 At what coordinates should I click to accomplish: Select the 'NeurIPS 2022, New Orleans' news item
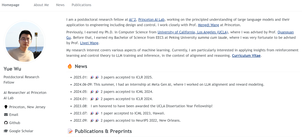[x=127, y=121]
